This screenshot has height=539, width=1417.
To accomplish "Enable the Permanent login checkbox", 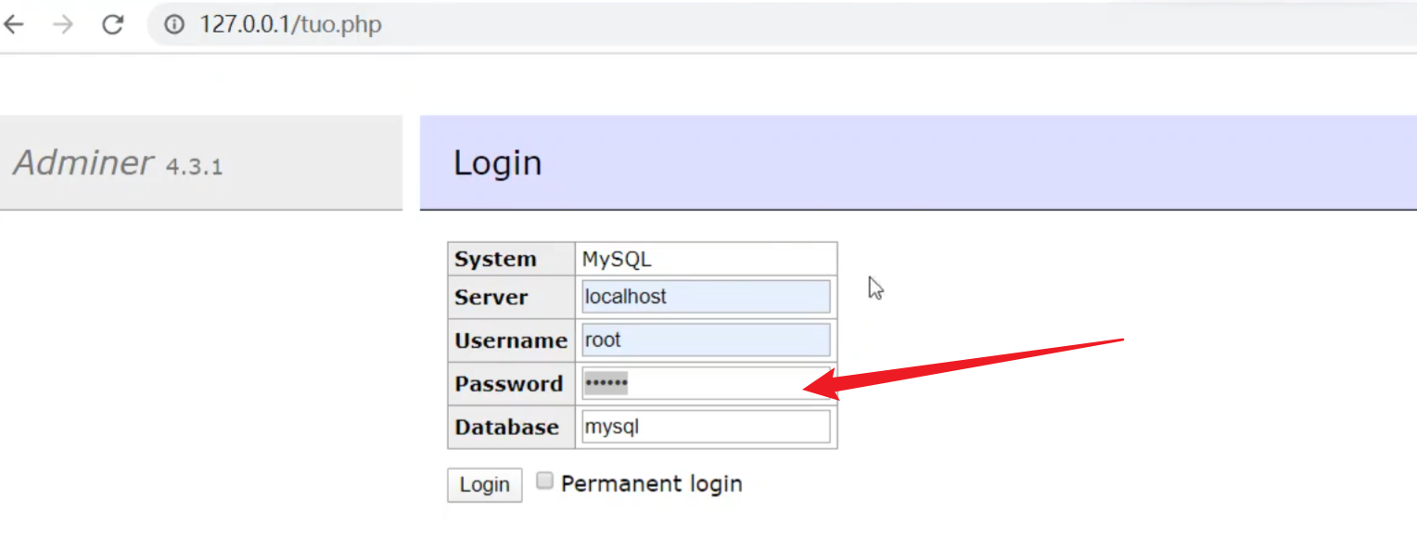I will pyautogui.click(x=545, y=481).
